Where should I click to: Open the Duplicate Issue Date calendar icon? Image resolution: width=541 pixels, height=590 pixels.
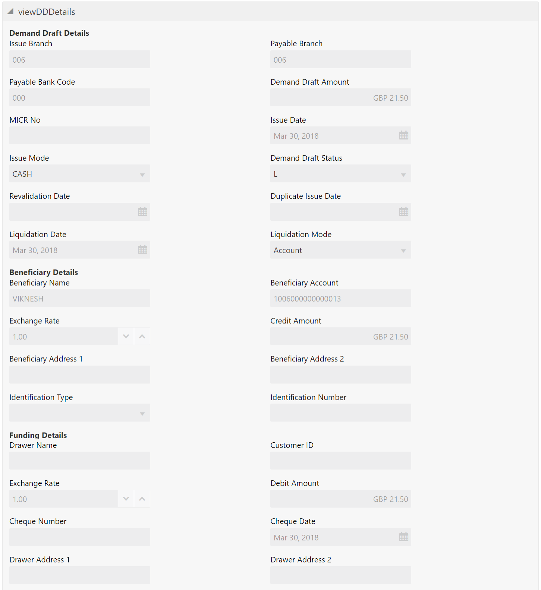click(403, 211)
